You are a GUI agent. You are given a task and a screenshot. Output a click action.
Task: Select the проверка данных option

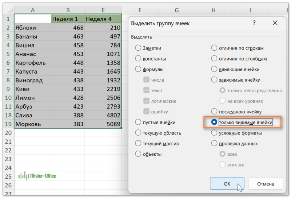click(214, 144)
